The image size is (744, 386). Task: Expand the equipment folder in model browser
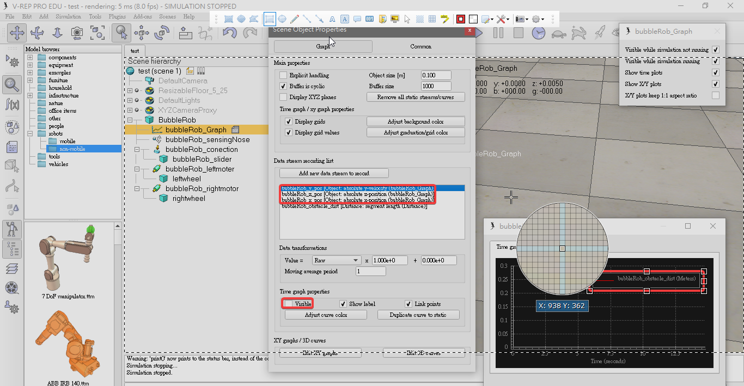coord(30,65)
